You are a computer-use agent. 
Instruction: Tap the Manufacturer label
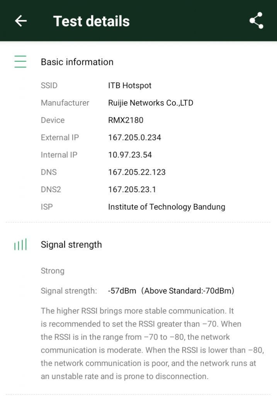click(x=65, y=103)
